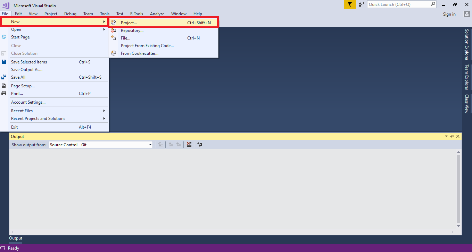Toggle auto-hide on the Output panel
472x252 pixels.
click(452, 136)
